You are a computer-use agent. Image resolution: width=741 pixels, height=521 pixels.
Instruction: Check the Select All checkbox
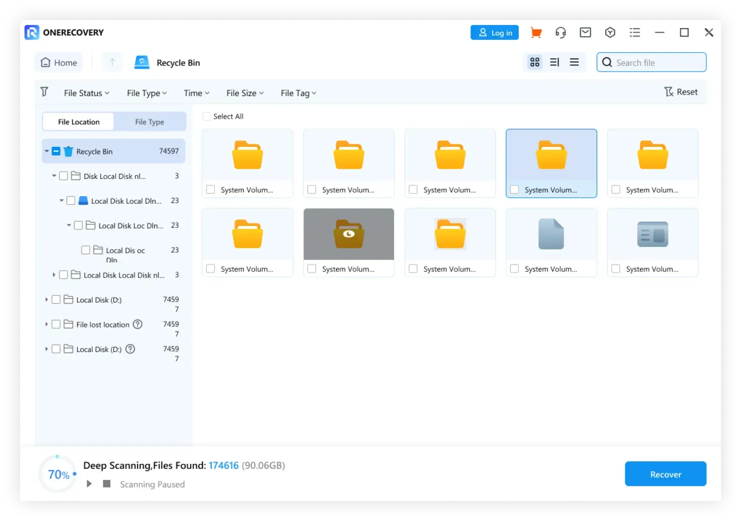207,116
